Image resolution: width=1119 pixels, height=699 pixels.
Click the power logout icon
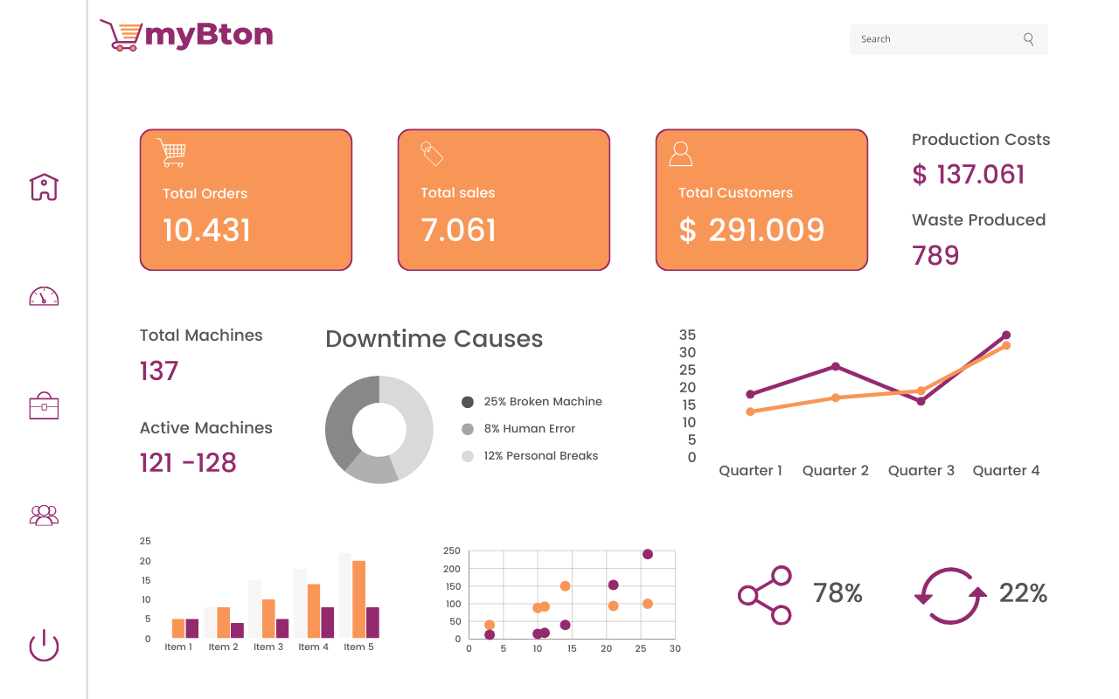(x=44, y=646)
